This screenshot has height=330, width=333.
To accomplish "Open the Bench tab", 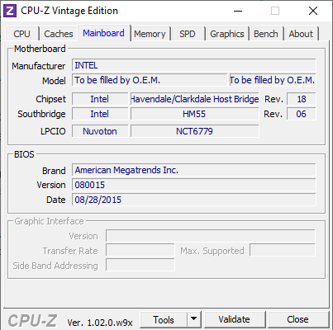I will click(x=266, y=34).
